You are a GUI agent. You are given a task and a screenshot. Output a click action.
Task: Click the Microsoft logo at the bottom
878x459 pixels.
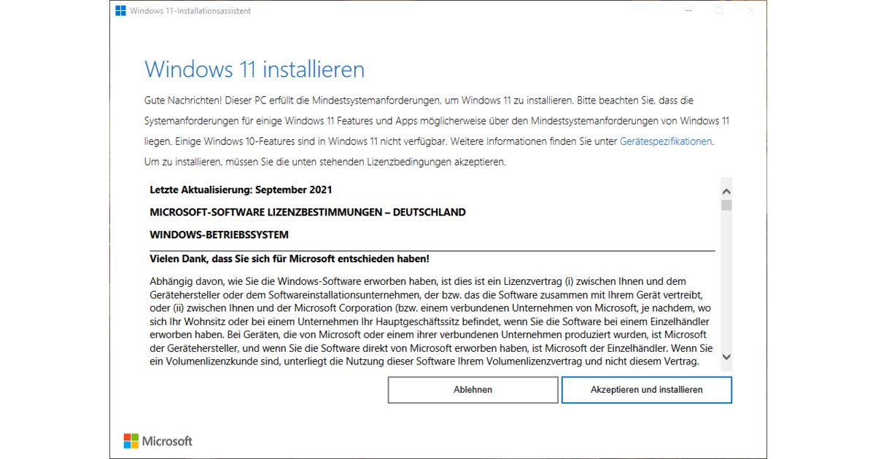click(158, 441)
